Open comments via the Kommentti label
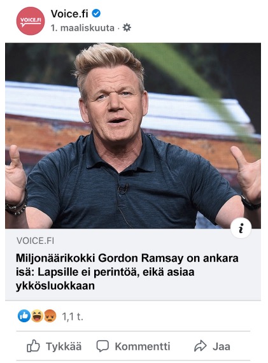Viewport: 268px width, 363px height. (143, 346)
